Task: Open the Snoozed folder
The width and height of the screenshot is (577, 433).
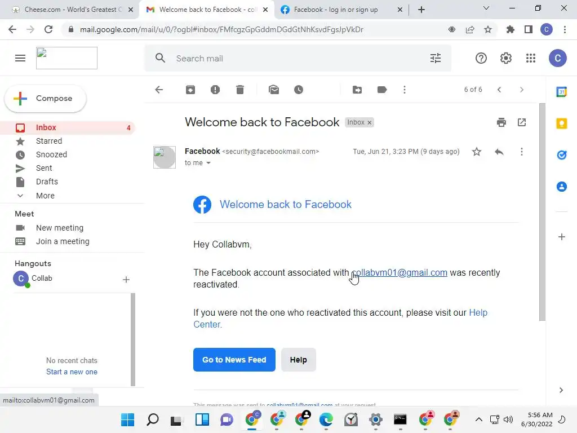Action: click(x=51, y=154)
